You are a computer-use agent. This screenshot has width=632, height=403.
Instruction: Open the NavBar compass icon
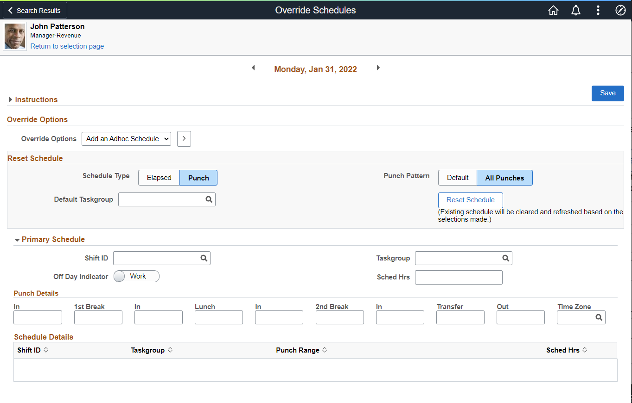620,10
